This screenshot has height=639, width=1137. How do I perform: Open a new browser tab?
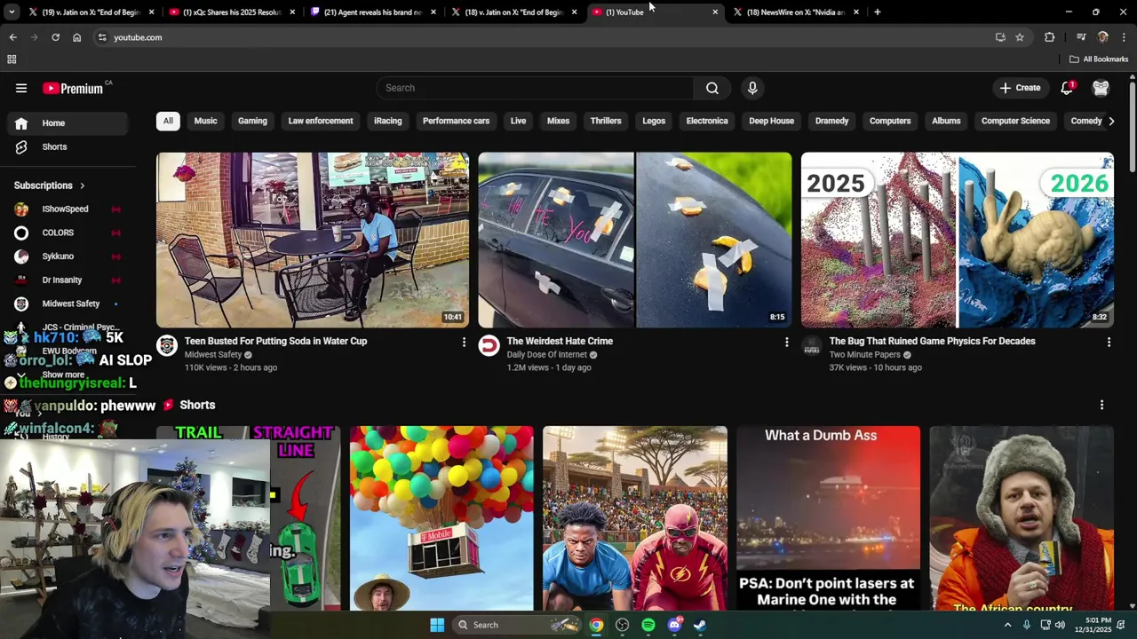tap(878, 12)
